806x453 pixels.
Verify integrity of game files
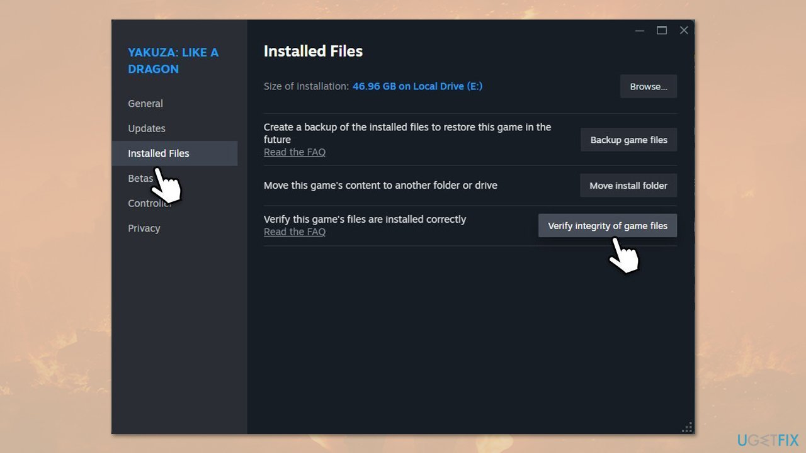click(x=607, y=226)
